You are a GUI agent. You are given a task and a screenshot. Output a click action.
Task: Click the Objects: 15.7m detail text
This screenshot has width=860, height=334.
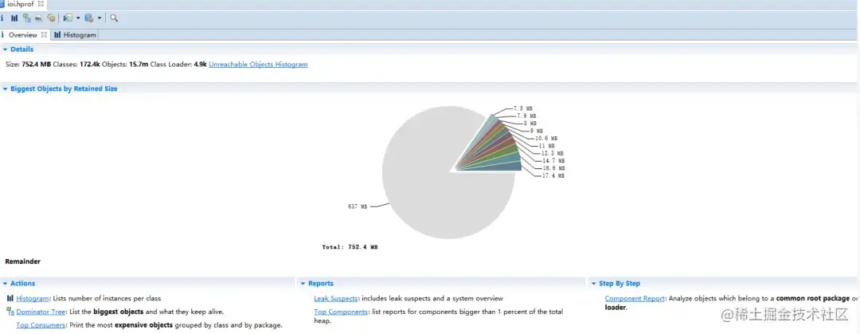tap(125, 65)
